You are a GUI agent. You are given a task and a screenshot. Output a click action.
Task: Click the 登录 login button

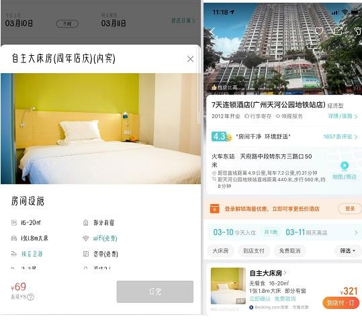[x=350, y=209]
